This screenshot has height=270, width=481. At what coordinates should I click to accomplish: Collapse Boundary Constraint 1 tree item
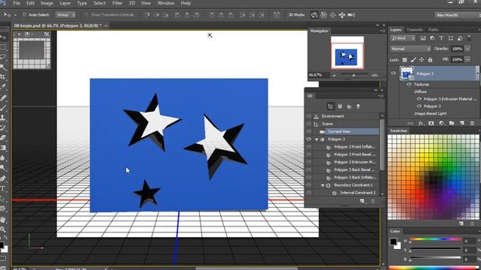pyautogui.click(x=322, y=185)
